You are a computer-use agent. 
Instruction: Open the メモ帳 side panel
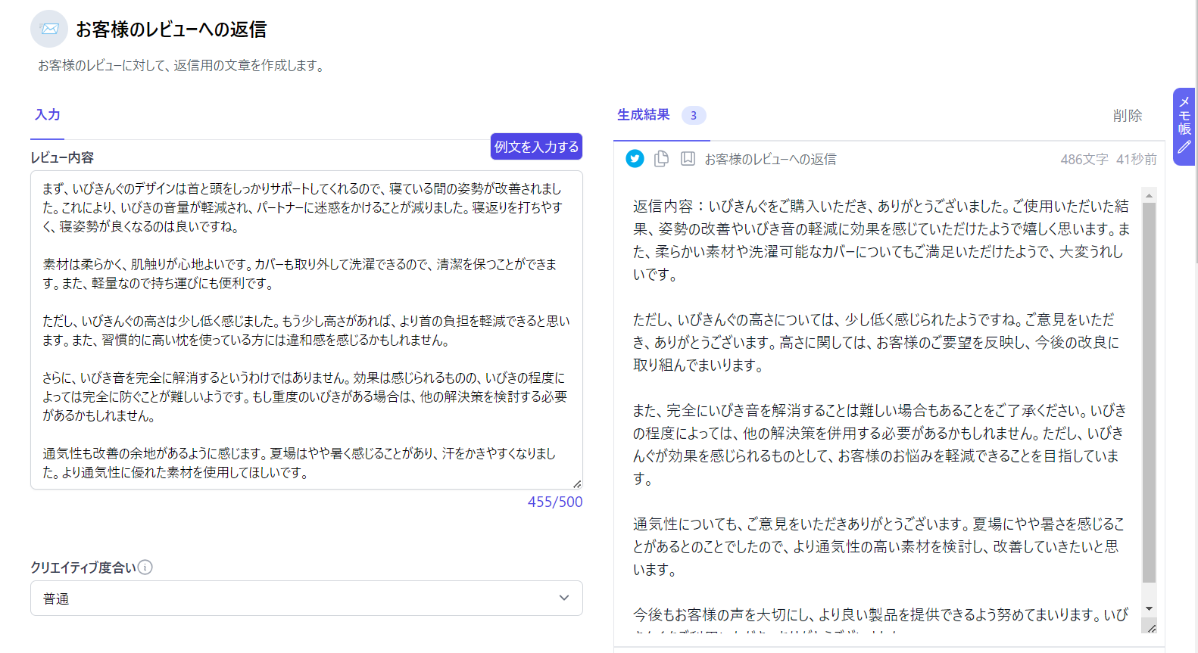click(1184, 126)
